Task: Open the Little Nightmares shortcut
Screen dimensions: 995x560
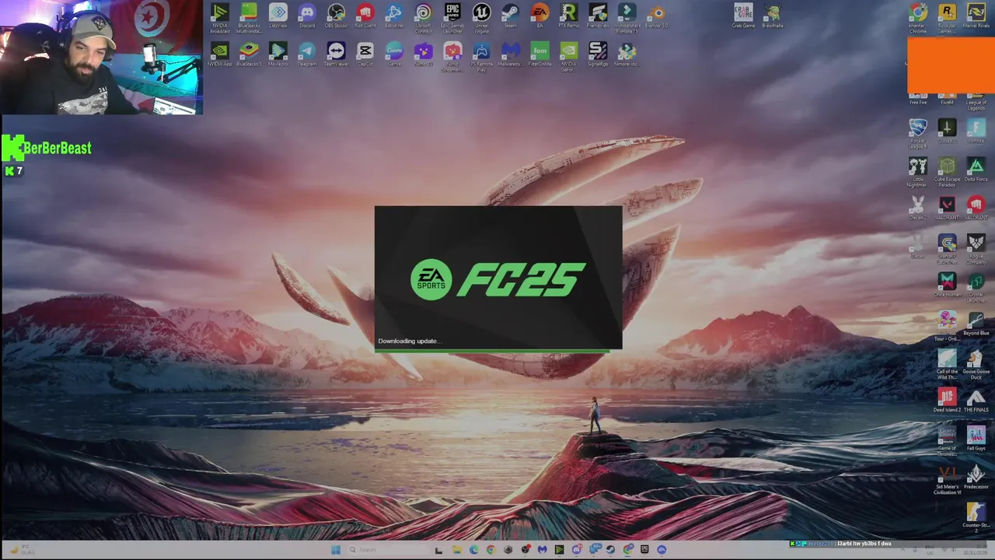Action: pos(918,172)
